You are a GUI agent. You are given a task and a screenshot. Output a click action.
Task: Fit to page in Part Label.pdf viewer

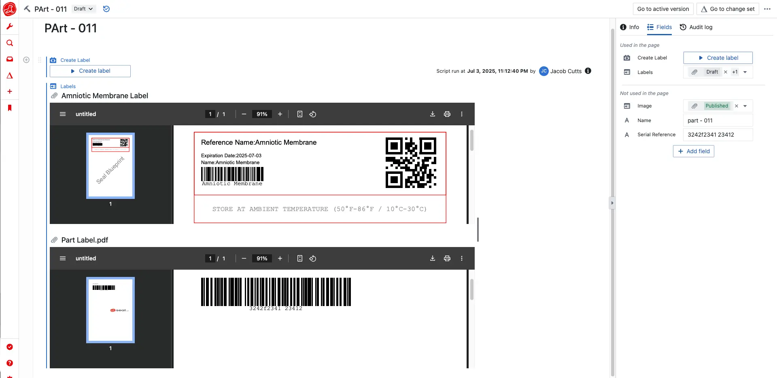pos(300,258)
